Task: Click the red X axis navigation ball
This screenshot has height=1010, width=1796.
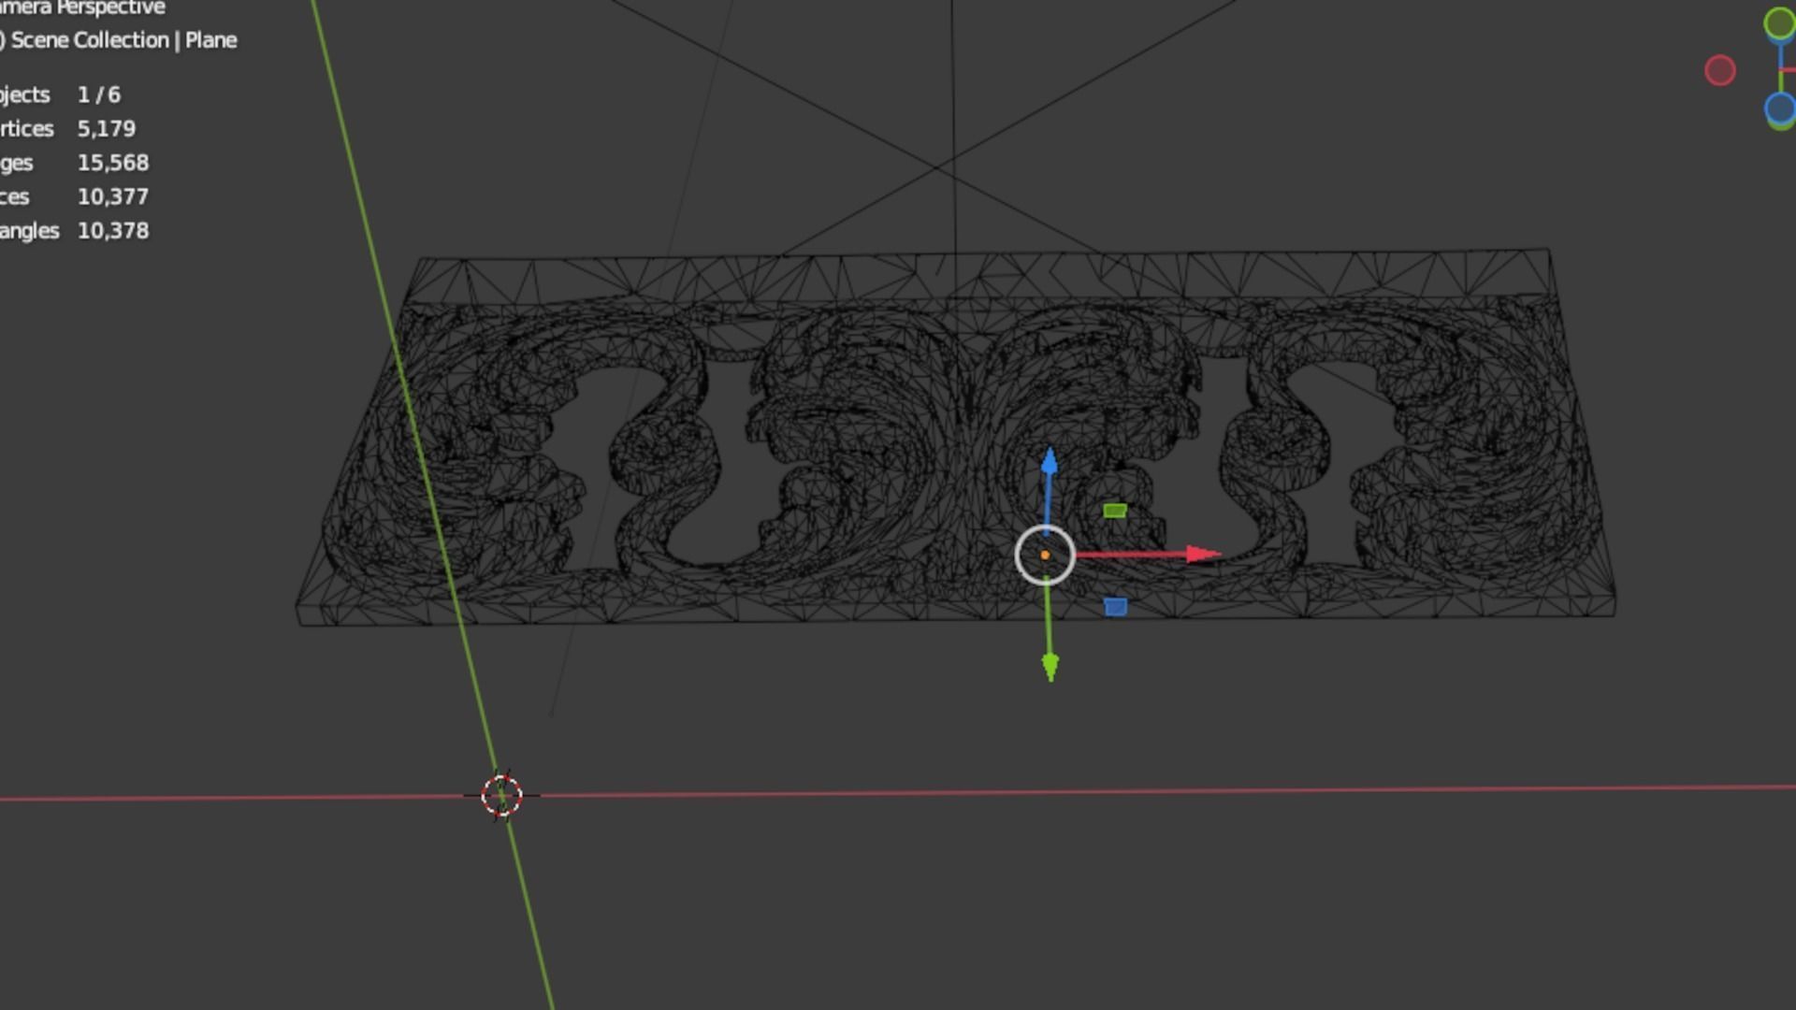Action: 1720,70
